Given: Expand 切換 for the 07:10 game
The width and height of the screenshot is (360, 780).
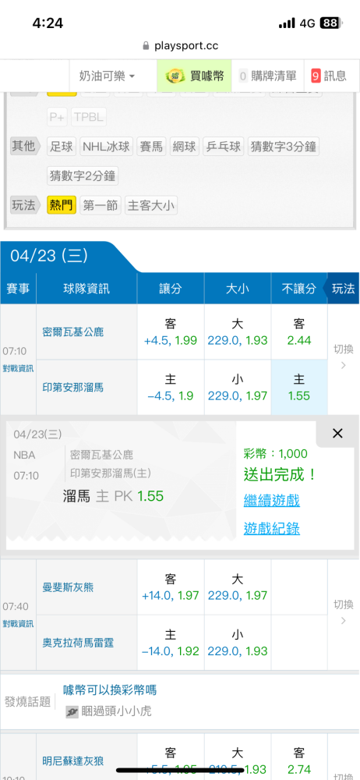Looking at the screenshot, I should pos(344,357).
